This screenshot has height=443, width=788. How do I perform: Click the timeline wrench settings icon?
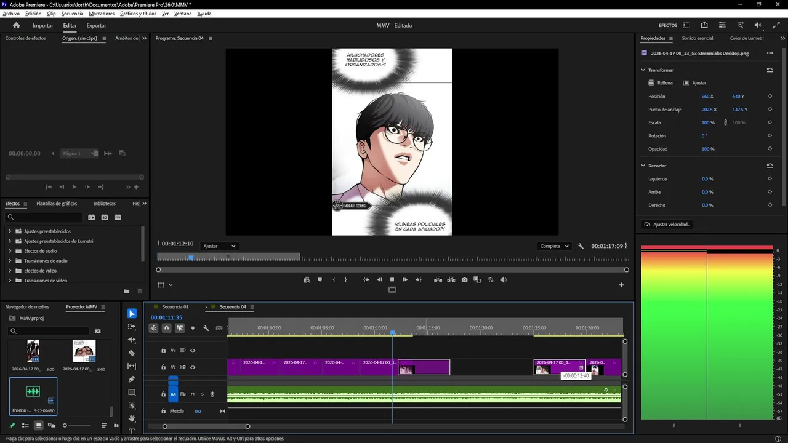point(206,328)
